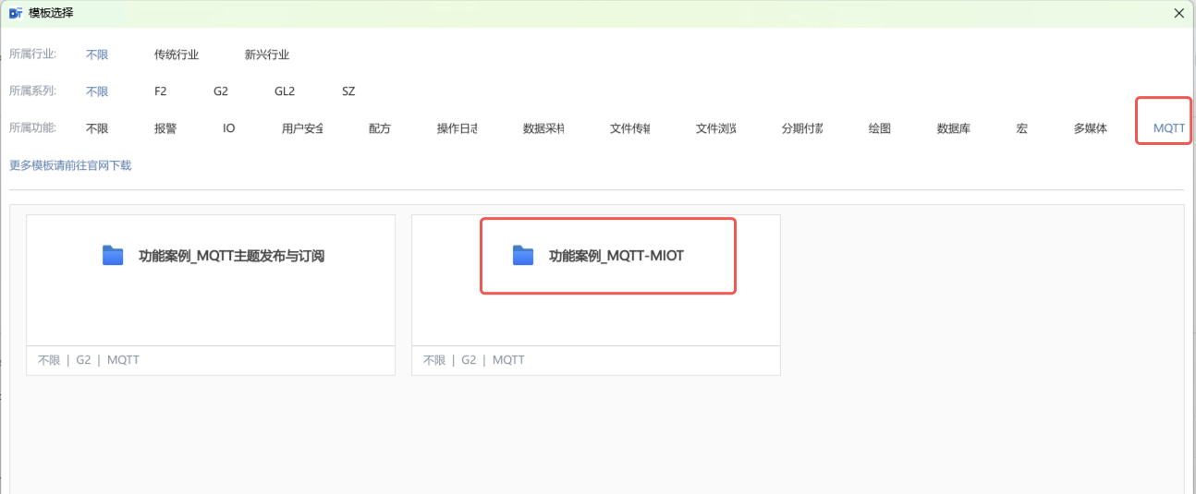Select 新兴行业 industry filter
Image resolution: width=1196 pixels, height=494 pixels.
(267, 54)
